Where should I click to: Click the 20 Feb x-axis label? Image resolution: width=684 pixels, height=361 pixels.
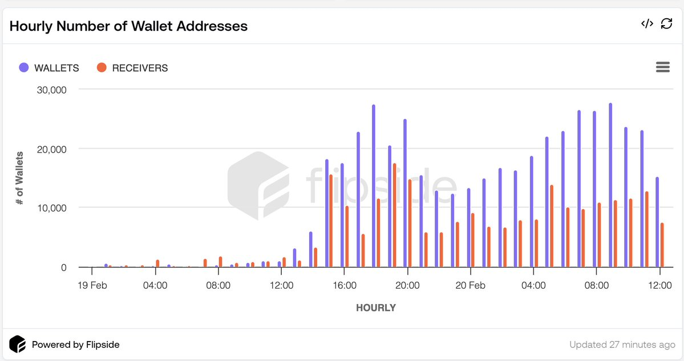pyautogui.click(x=471, y=285)
